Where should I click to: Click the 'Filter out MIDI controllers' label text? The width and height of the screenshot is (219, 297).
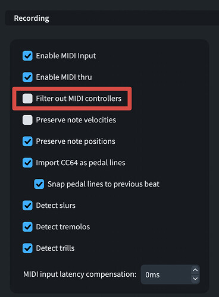[79, 99]
